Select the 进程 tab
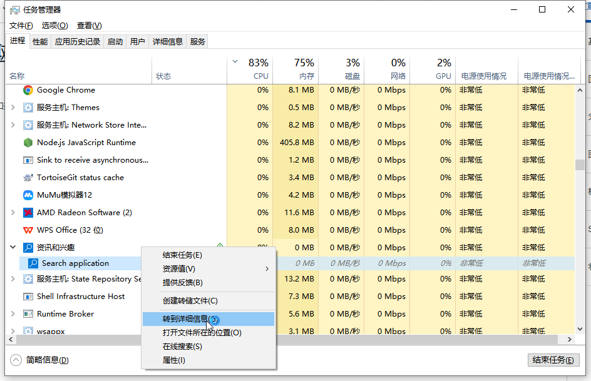The image size is (591, 381). tap(18, 41)
